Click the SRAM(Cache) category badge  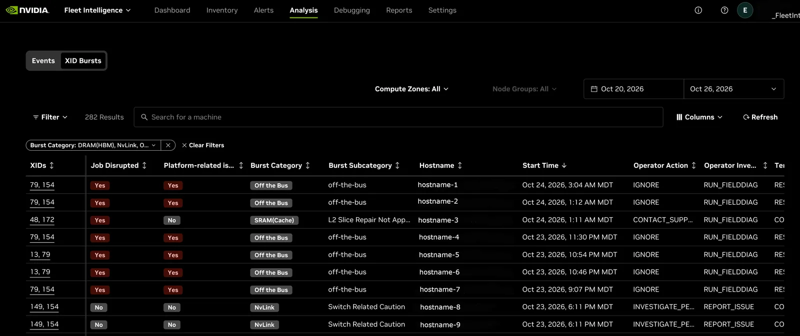point(274,220)
